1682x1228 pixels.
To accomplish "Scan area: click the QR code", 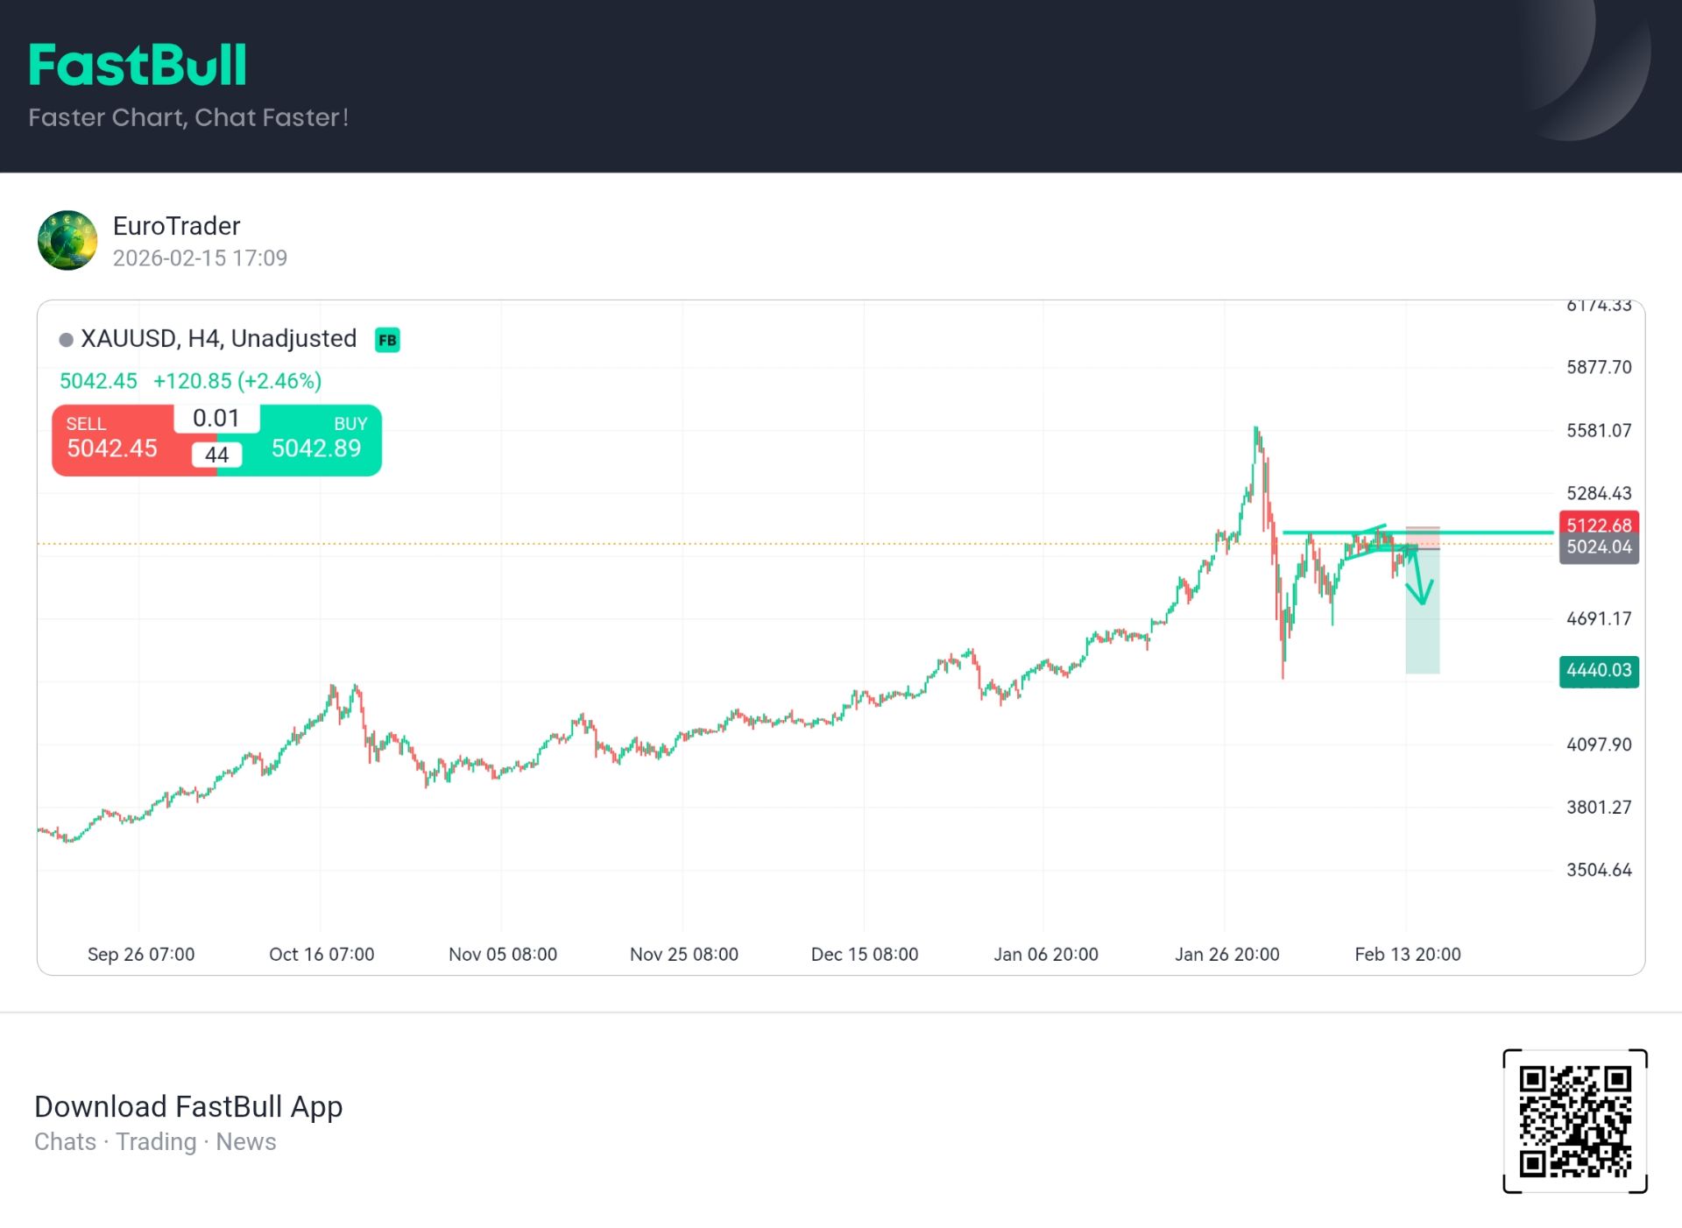I will (x=1574, y=1120).
